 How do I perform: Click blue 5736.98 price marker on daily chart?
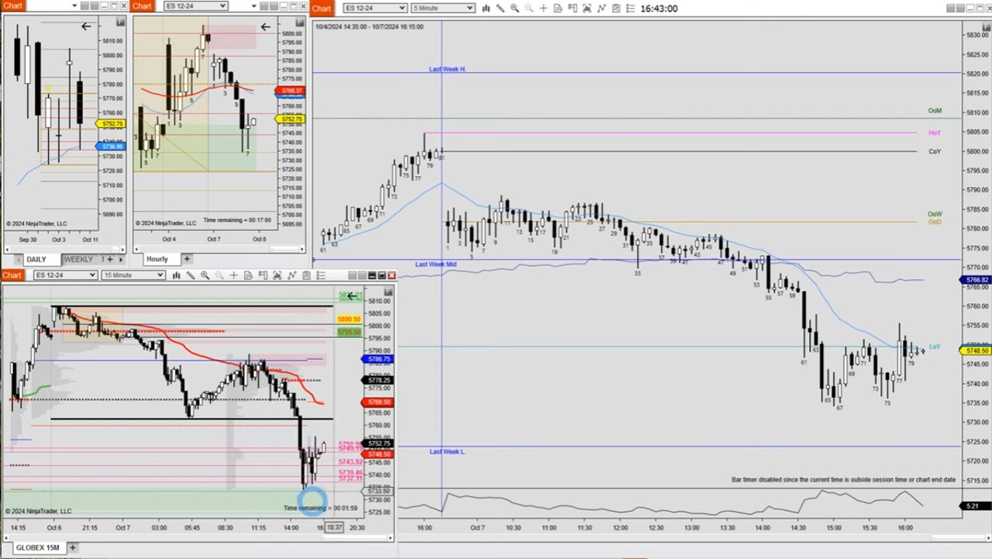[111, 147]
